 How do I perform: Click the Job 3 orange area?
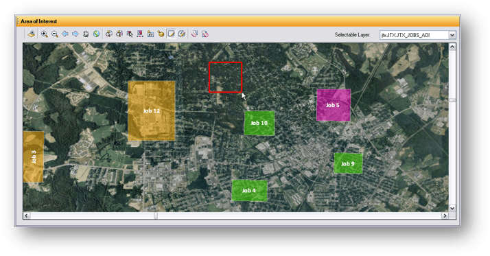click(33, 156)
